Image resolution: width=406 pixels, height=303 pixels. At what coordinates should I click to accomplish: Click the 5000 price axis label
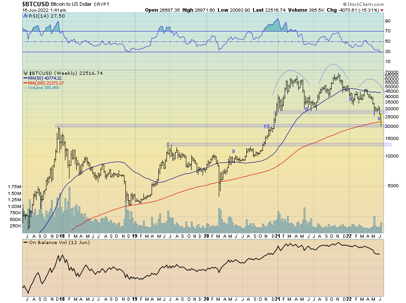(x=393, y=186)
